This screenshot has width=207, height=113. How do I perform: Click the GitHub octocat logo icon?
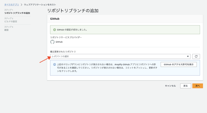pos(53,42)
